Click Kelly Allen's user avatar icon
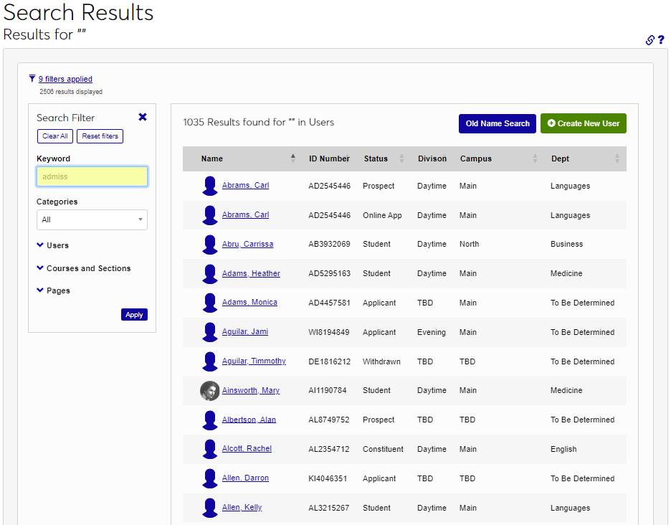The width and height of the screenshot is (671, 525). click(210, 507)
